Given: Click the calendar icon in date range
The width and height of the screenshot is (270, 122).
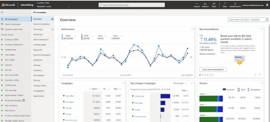Looking at the screenshot, I should click(267, 20).
